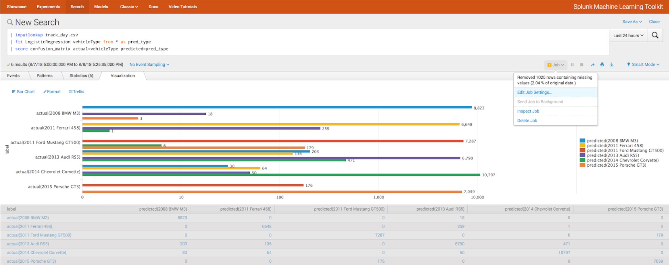The width and height of the screenshot is (669, 265).
Task: Share the search job
Action: click(x=593, y=65)
